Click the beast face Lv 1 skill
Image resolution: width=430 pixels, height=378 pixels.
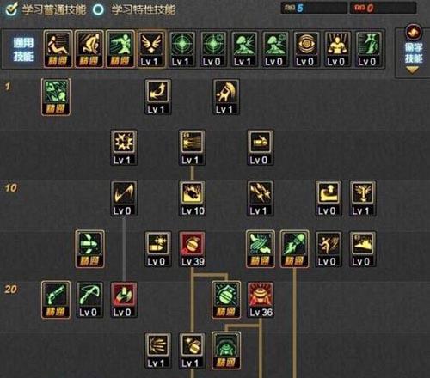[363, 198]
